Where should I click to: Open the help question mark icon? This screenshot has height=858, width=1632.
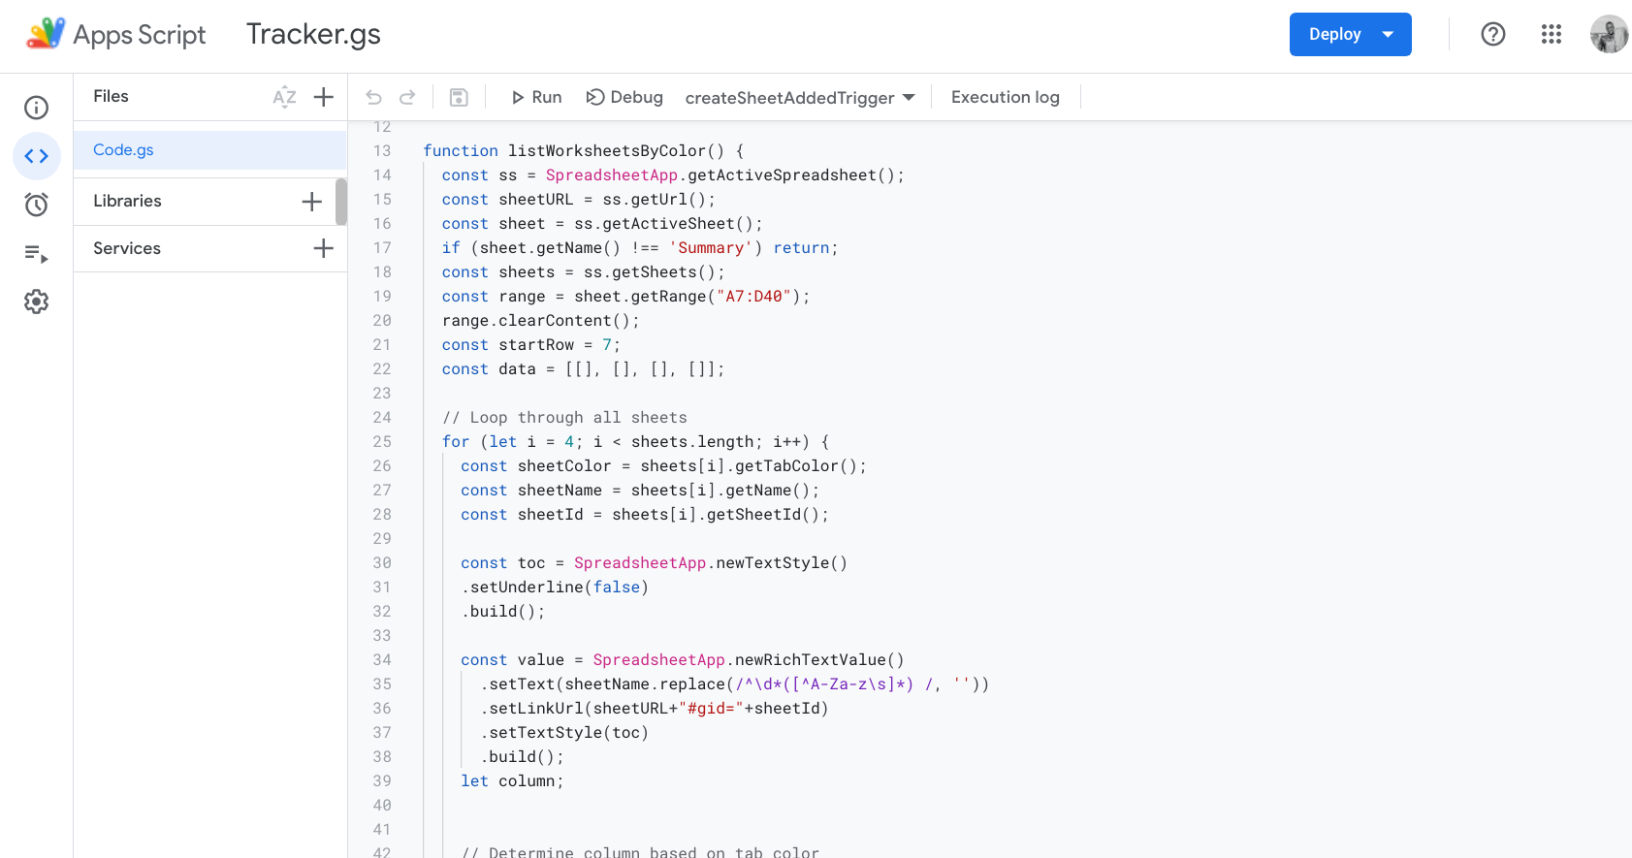(x=1492, y=34)
